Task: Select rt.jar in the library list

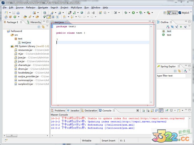Action: point(32,54)
